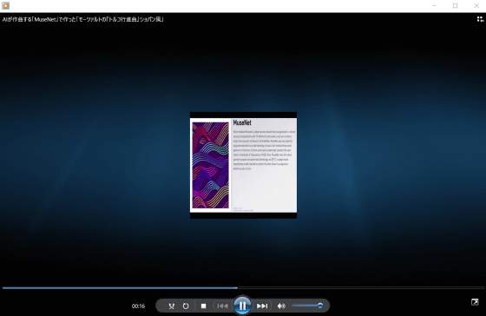The width and height of the screenshot is (486, 316).
Task: Click the track title text at top
Action: tap(82, 19)
